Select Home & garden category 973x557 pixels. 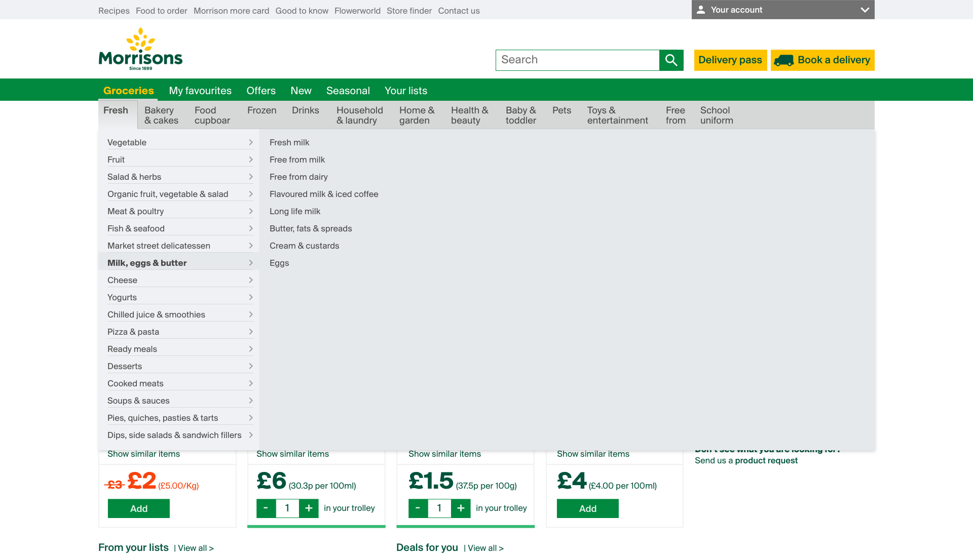click(417, 115)
